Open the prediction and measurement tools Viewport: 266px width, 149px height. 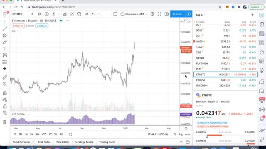(x=5, y=62)
